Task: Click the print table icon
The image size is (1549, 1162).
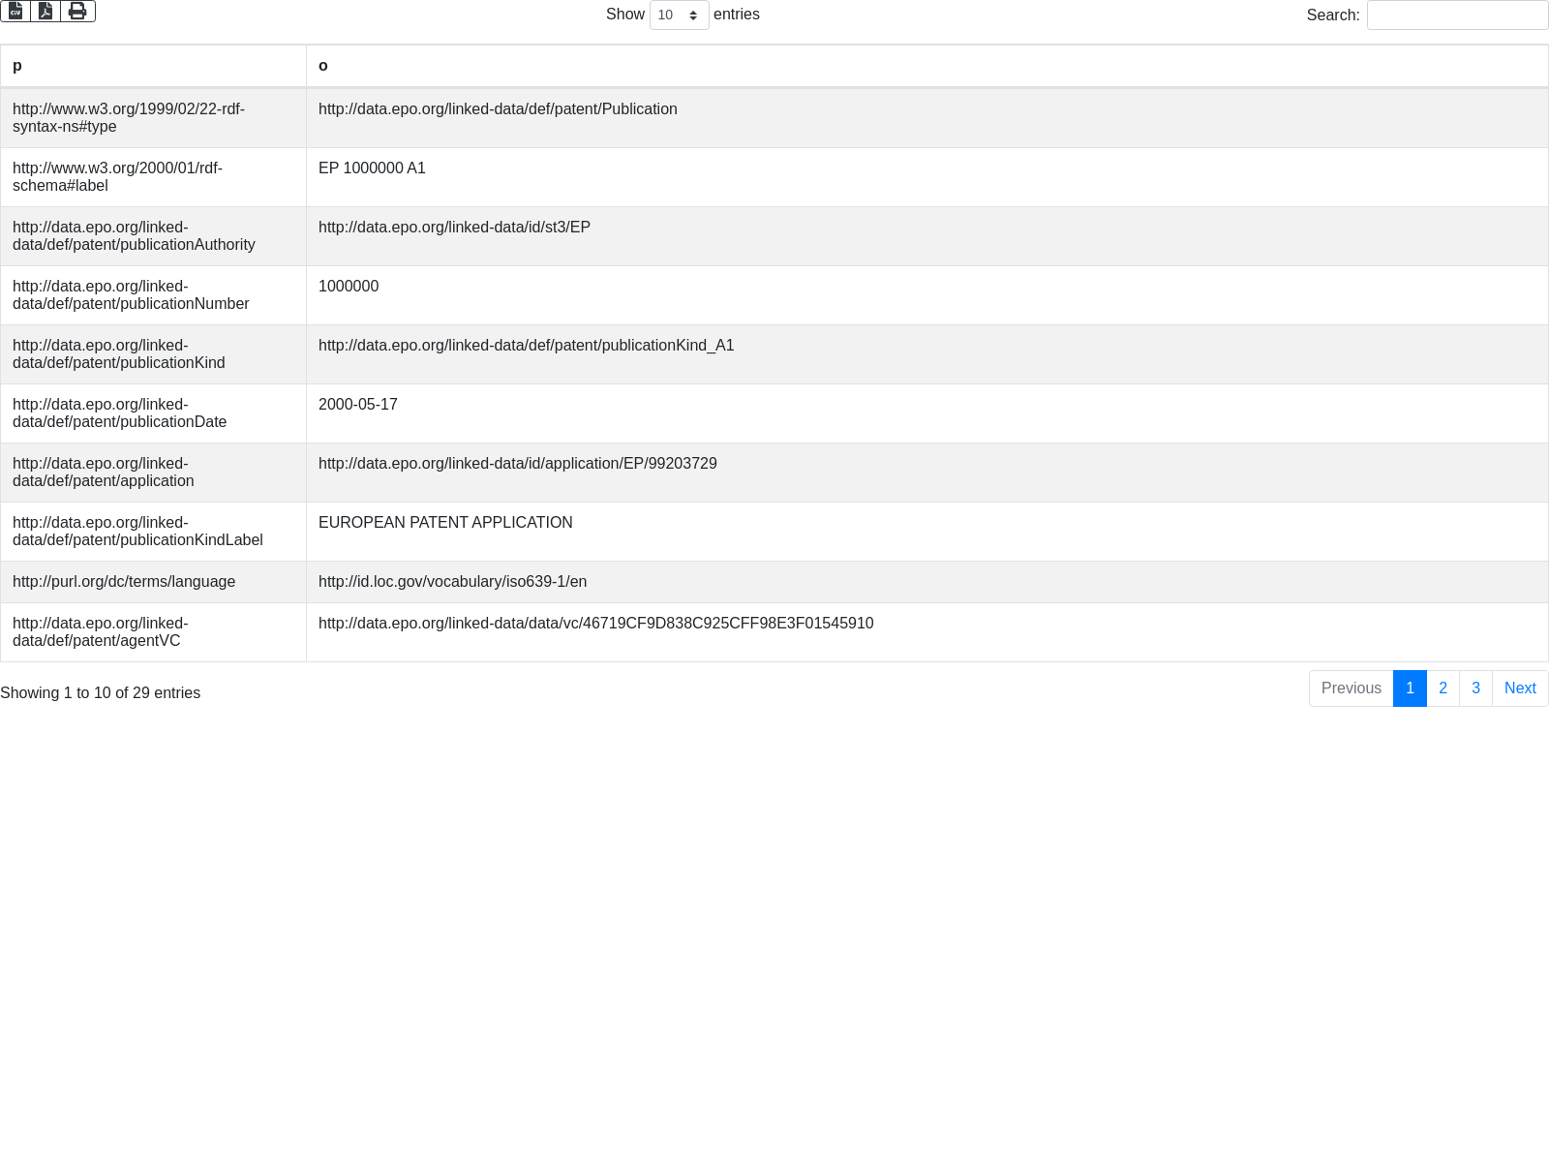Action: pyautogui.click(x=77, y=12)
